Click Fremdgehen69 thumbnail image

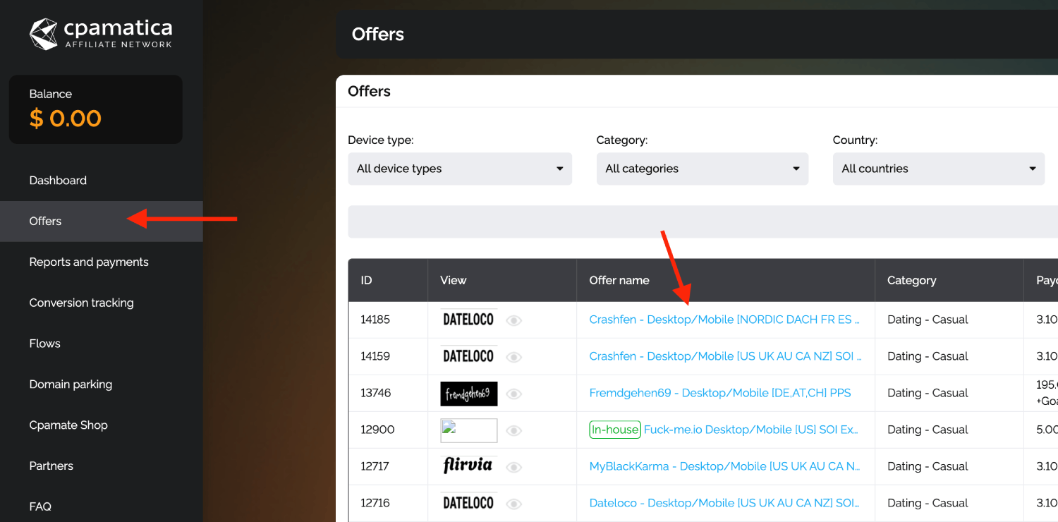coord(468,394)
